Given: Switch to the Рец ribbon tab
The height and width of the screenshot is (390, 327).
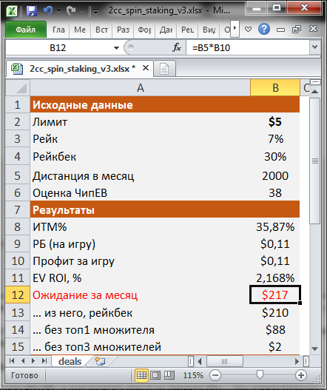Looking at the screenshot, I should (x=187, y=30).
